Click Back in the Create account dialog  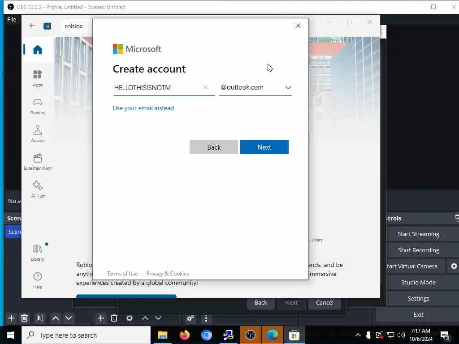coord(214,147)
